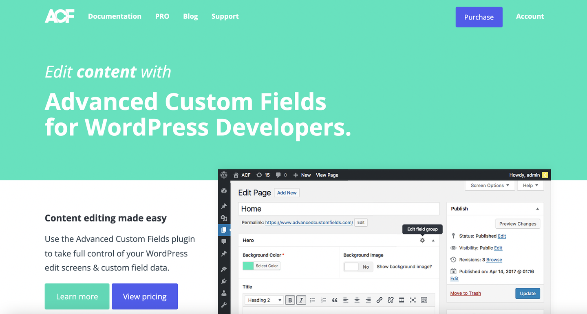
Task: Click the View pricing button
Action: [x=145, y=296]
